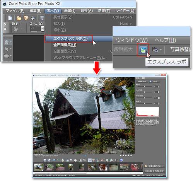This screenshot has height=181, width=193.
Task: Open the ヘルプ(H) menu in the inset
Action: point(165,40)
